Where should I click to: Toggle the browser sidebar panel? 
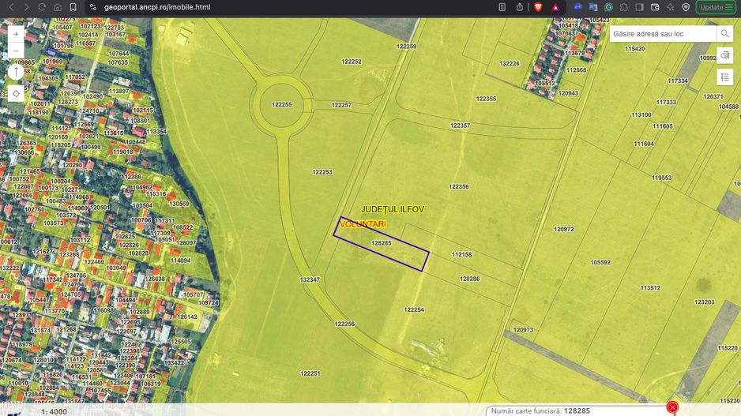[639, 7]
